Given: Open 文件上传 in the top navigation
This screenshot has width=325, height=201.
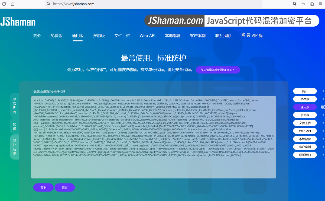Looking at the screenshot, I should [x=122, y=36].
